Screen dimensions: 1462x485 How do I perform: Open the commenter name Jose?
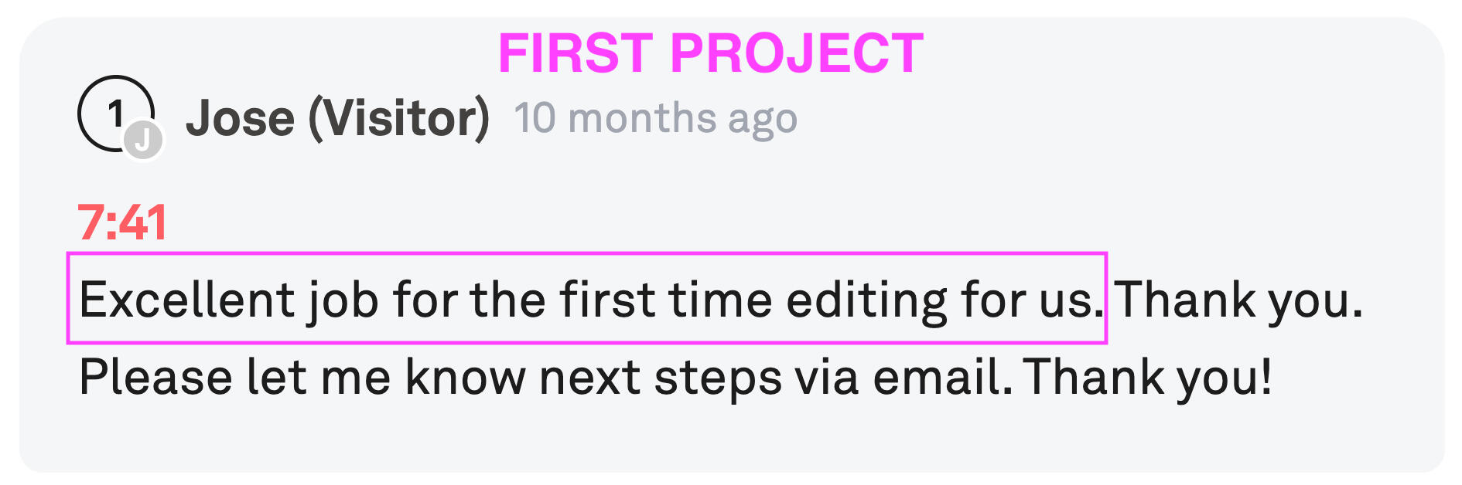click(240, 118)
